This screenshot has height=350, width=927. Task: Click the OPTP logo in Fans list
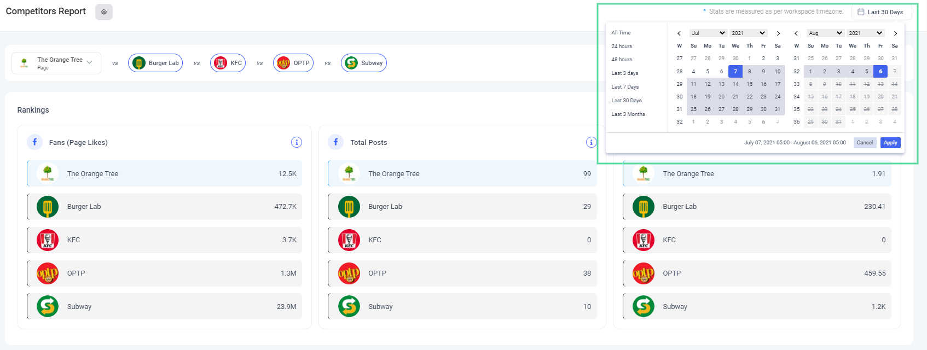point(48,273)
